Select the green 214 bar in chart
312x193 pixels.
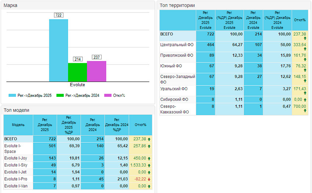coord(77,72)
